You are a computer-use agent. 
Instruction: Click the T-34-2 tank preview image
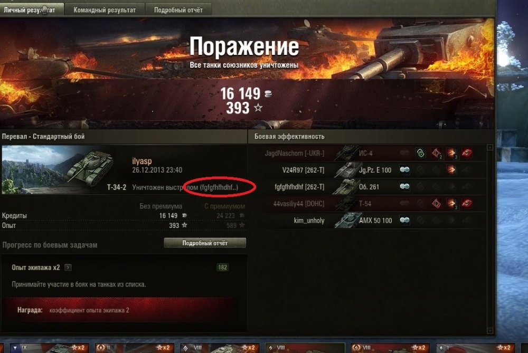[64, 169]
